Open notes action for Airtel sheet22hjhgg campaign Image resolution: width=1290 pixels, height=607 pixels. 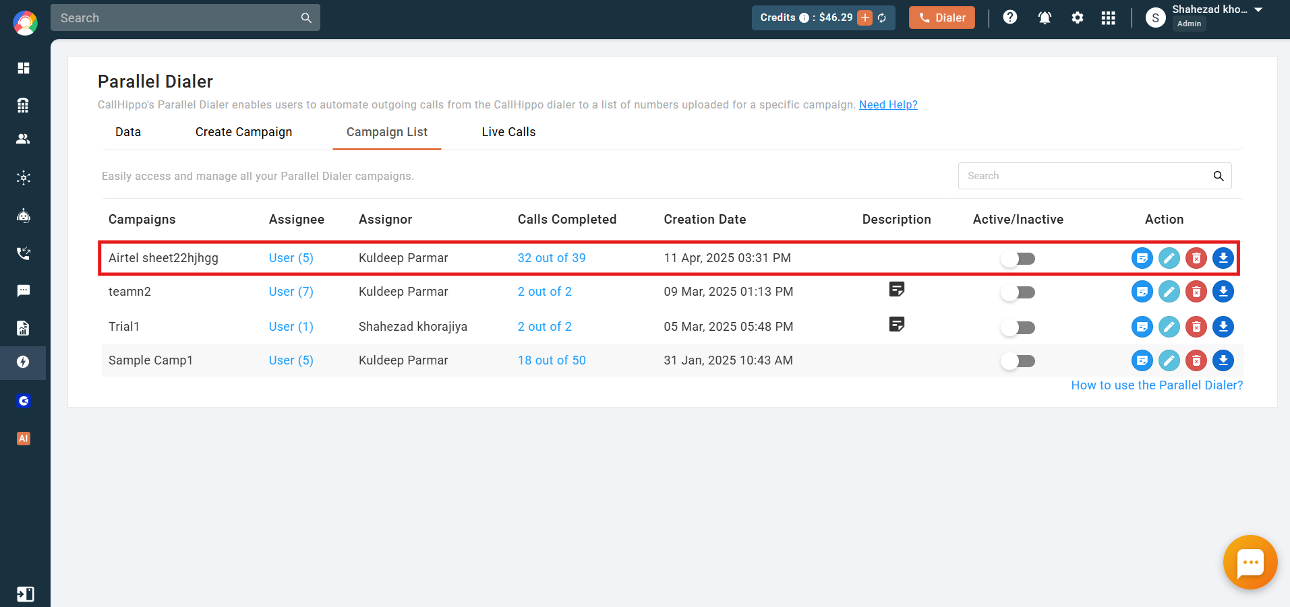tap(1142, 258)
